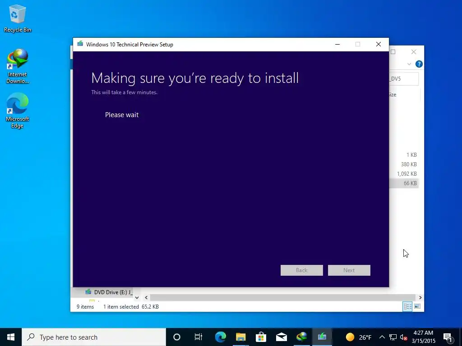The width and height of the screenshot is (462, 346).
Task: Select the file row sized 380 KB
Action: 404,164
